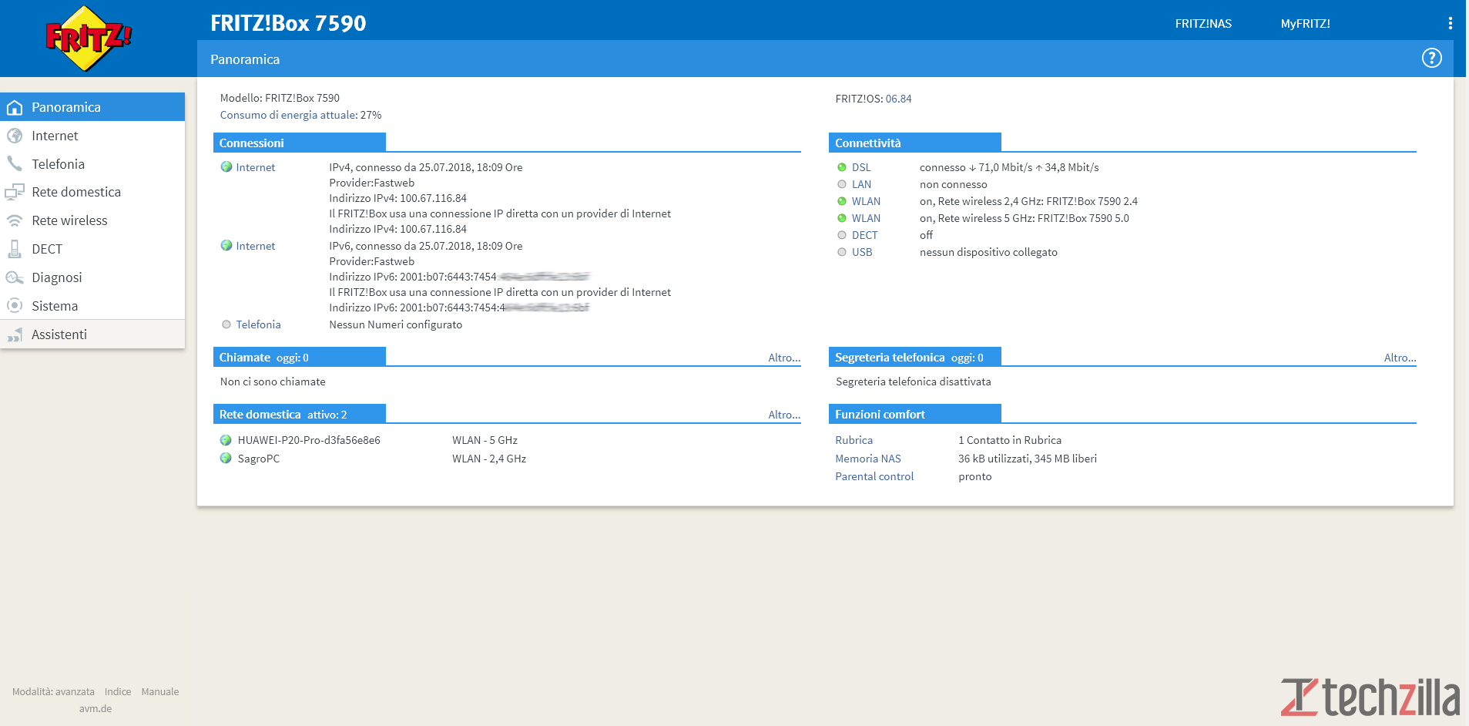Open the three-dot options menu

pos(1450,23)
